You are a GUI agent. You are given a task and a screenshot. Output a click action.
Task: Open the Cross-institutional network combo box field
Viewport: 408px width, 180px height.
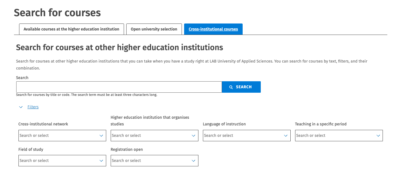coord(57,136)
